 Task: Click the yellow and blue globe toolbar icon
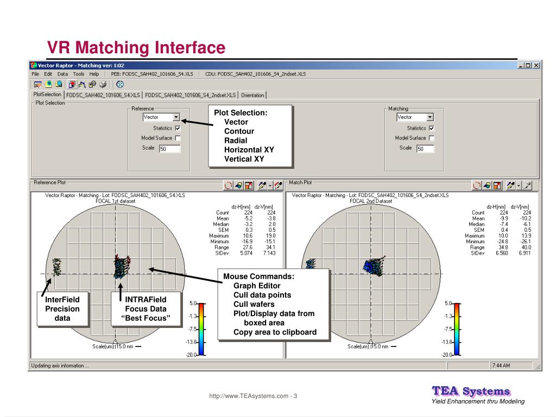(59, 84)
